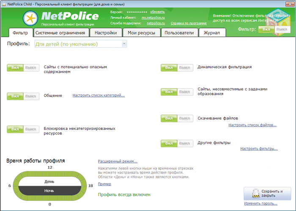296x211 pixels.
Task: Disable the Общение filter switch
Action: [30, 96]
